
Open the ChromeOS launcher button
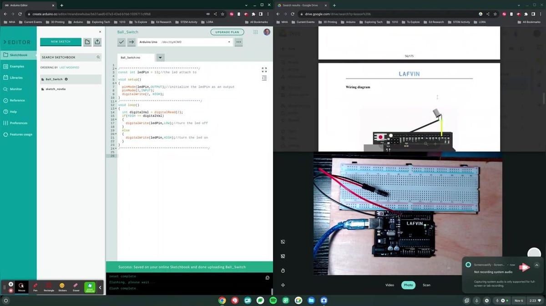click(x=6, y=301)
